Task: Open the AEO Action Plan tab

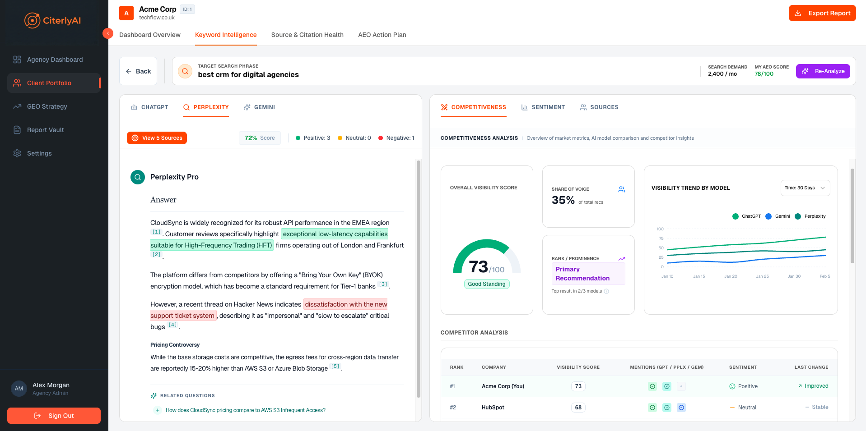Action: (x=382, y=35)
